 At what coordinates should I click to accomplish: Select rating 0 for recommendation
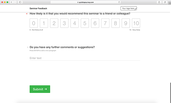(x=34, y=23)
